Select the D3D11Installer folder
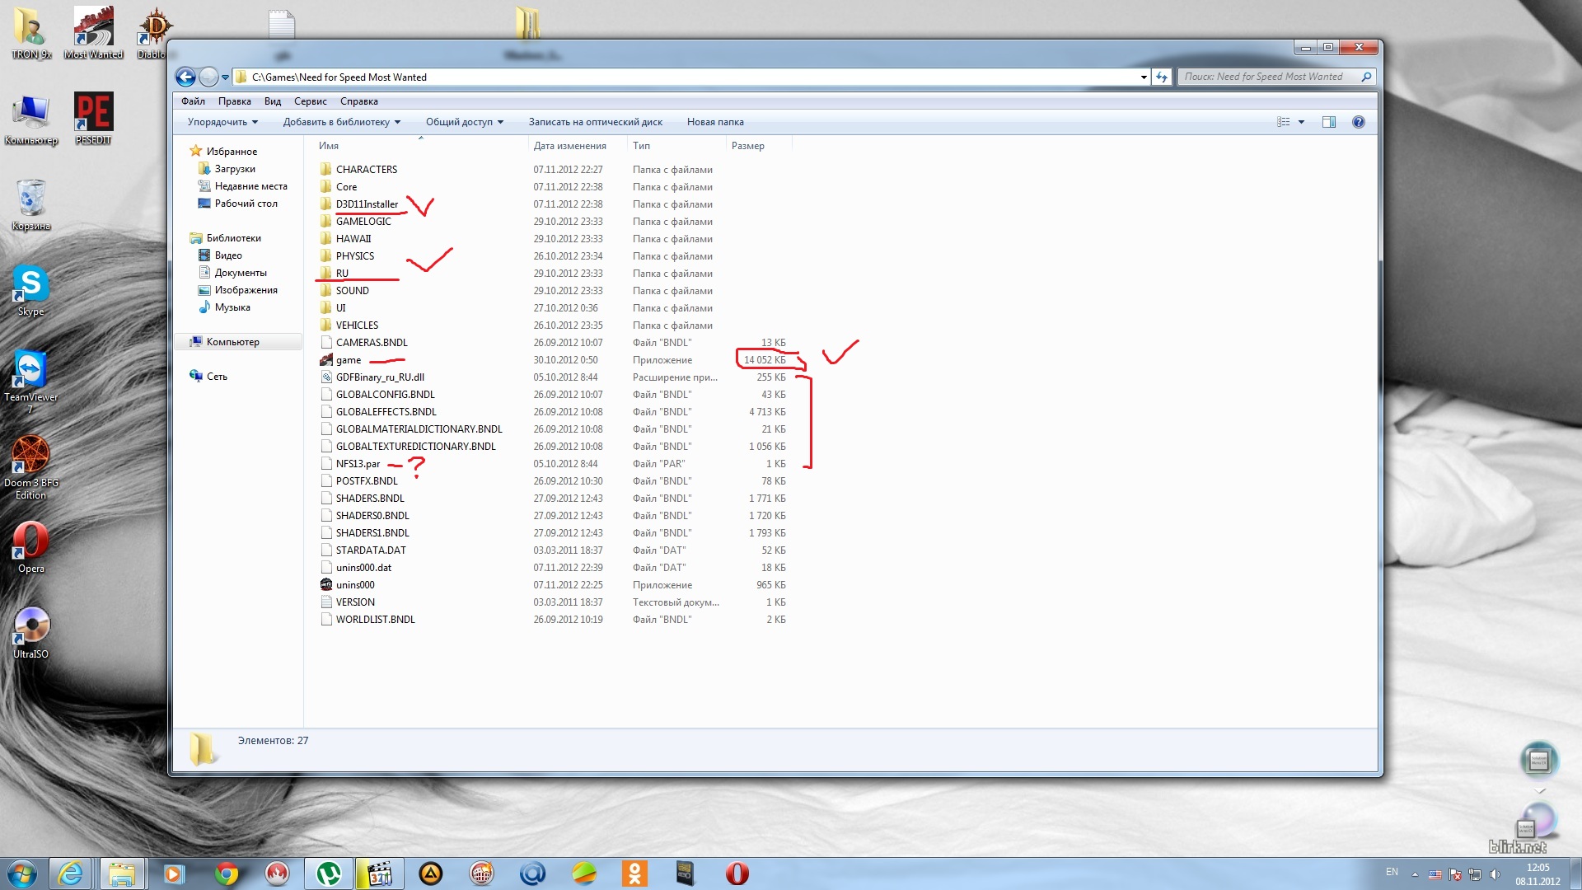The height and width of the screenshot is (890, 1582). pyautogui.click(x=367, y=204)
